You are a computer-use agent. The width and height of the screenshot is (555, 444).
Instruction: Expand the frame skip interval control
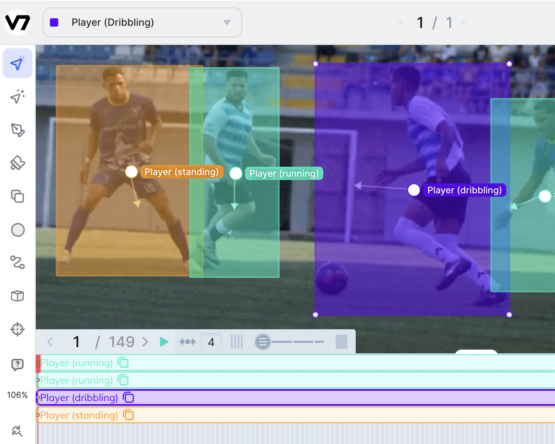(187, 342)
